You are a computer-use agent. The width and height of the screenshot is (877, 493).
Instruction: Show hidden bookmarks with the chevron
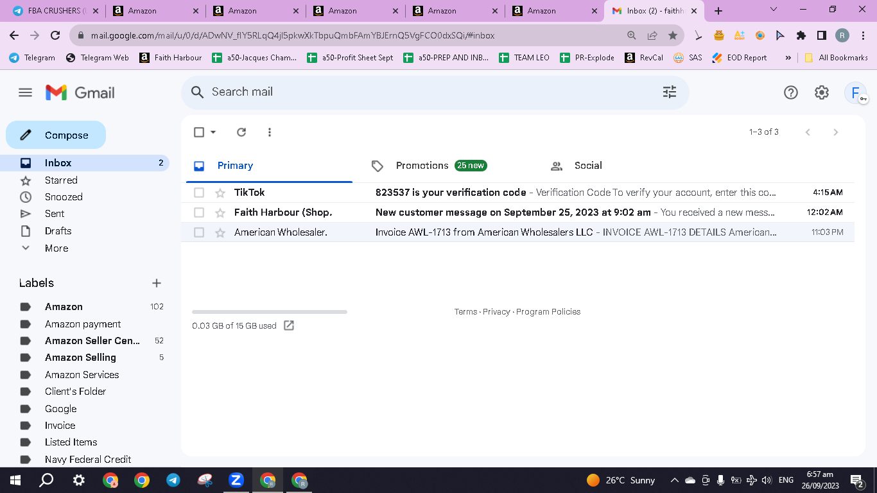point(788,58)
